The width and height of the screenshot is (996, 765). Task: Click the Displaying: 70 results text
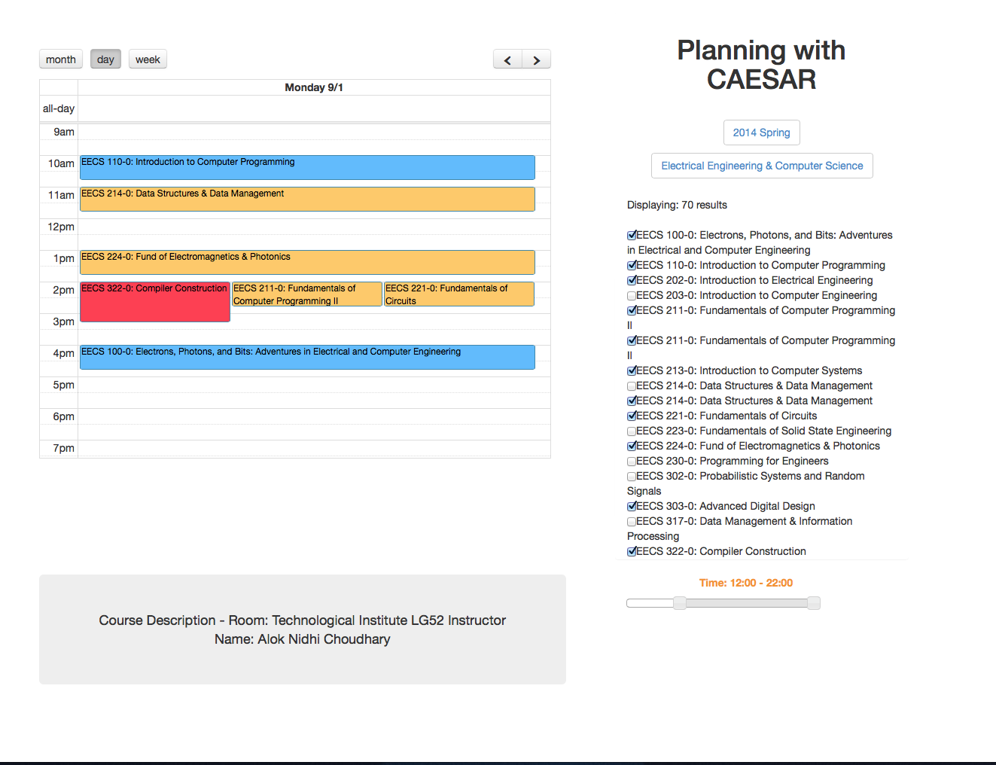(x=677, y=205)
